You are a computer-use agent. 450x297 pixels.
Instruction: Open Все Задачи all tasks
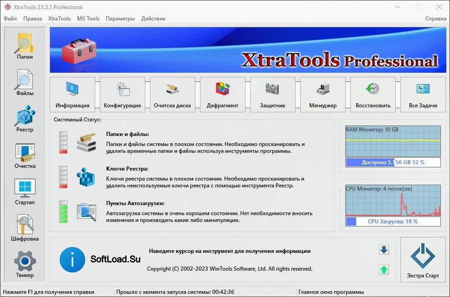pos(423,94)
